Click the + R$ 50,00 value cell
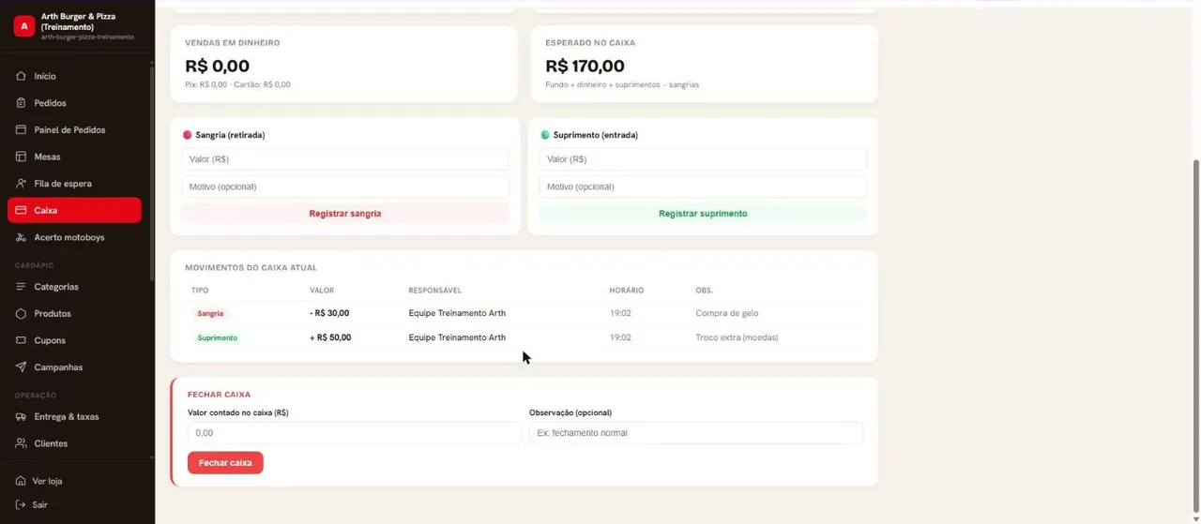 click(330, 337)
